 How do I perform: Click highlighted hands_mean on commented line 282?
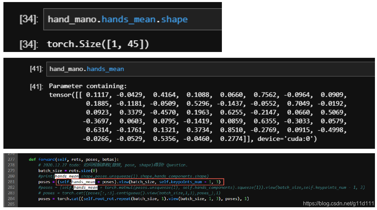click(86, 187)
